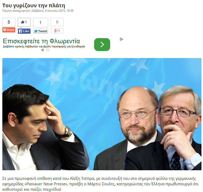Click the Google +1 button
Viewport: 203px width, 192px height.
click(57, 31)
